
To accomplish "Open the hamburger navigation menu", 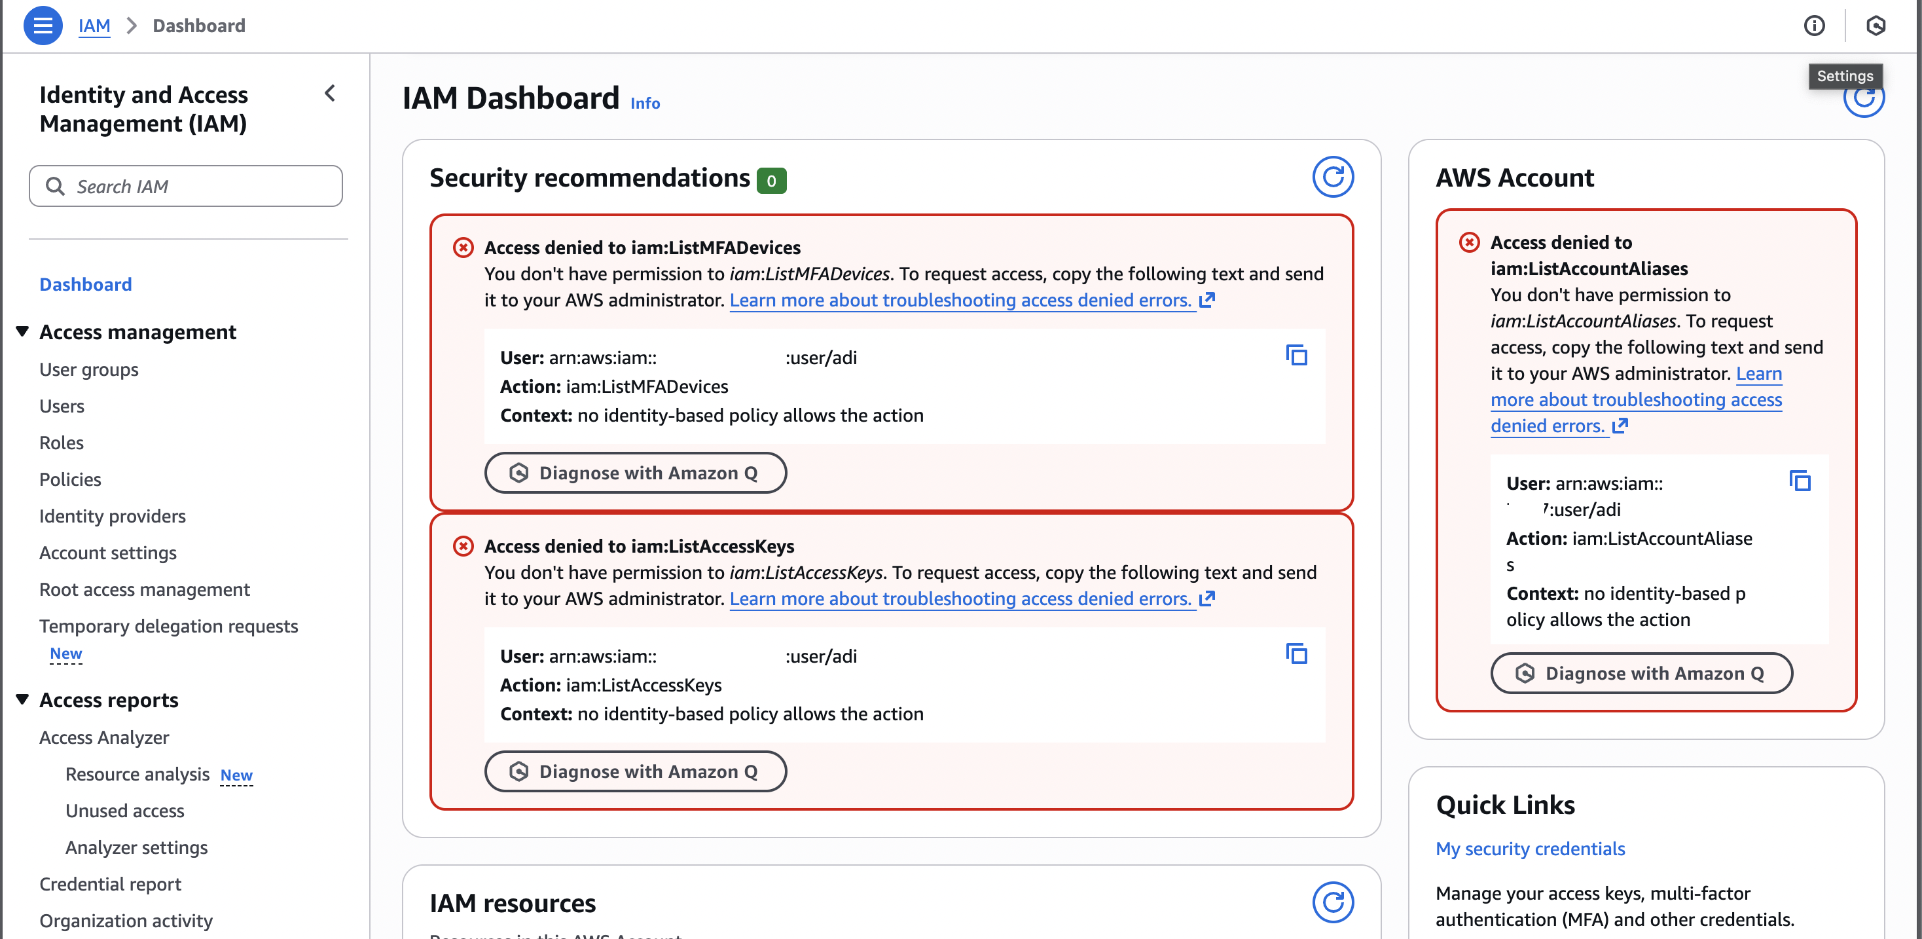I will [43, 26].
